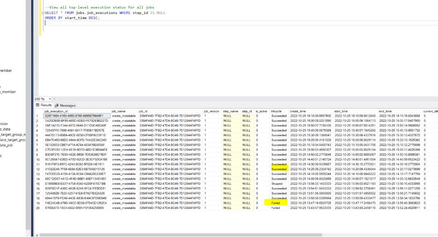438x237 pixels.
Task: Click the job_name column header
Action: click(x=118, y=111)
